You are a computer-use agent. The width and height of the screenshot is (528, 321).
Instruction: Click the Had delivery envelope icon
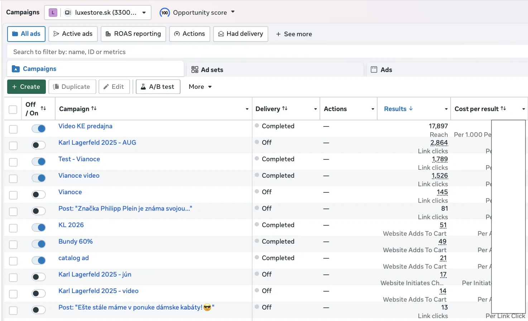pyautogui.click(x=221, y=34)
